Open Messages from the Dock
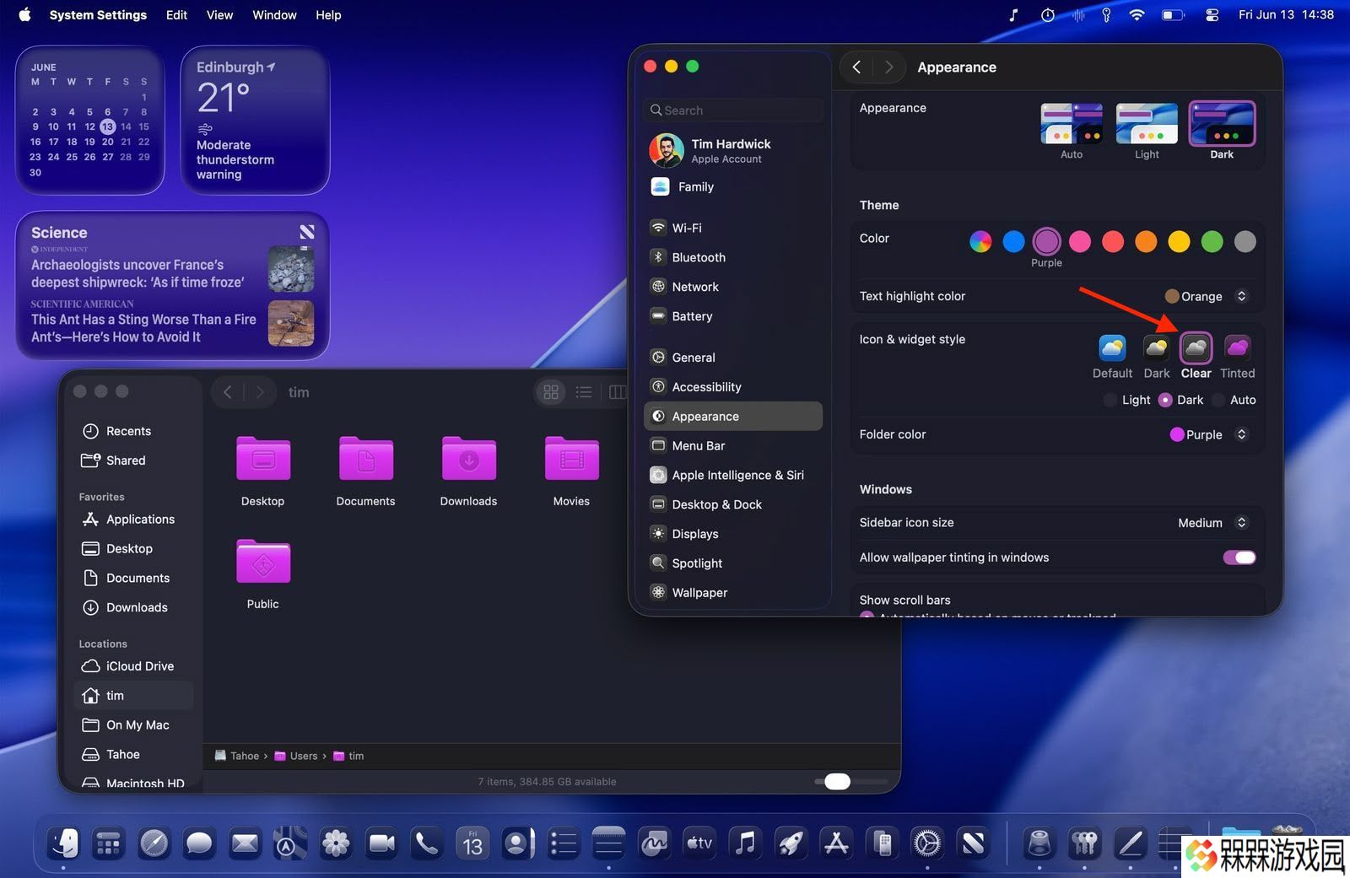Image resolution: width=1350 pixels, height=878 pixels. (199, 843)
